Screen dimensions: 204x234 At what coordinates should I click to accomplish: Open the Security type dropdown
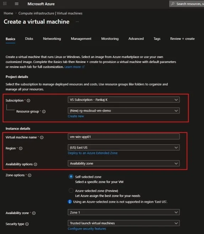pos(124,223)
